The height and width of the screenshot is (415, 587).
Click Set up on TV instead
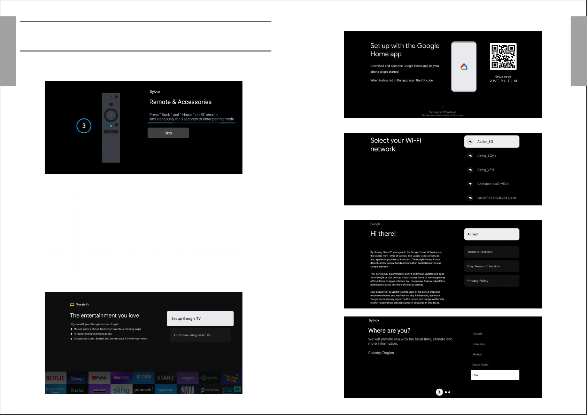(x=442, y=112)
